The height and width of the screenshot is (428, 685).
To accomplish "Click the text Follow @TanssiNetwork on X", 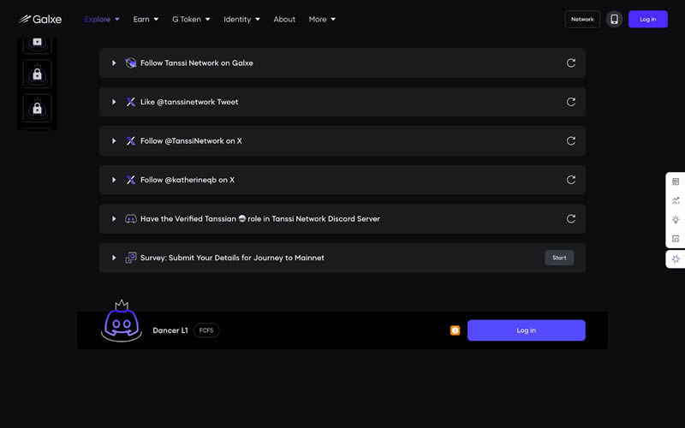I will point(191,140).
